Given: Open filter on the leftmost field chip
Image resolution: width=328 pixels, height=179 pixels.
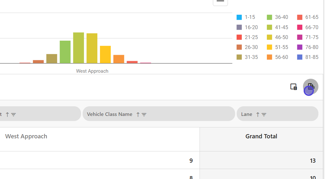Looking at the screenshot, I should pyautogui.click(x=13, y=114).
